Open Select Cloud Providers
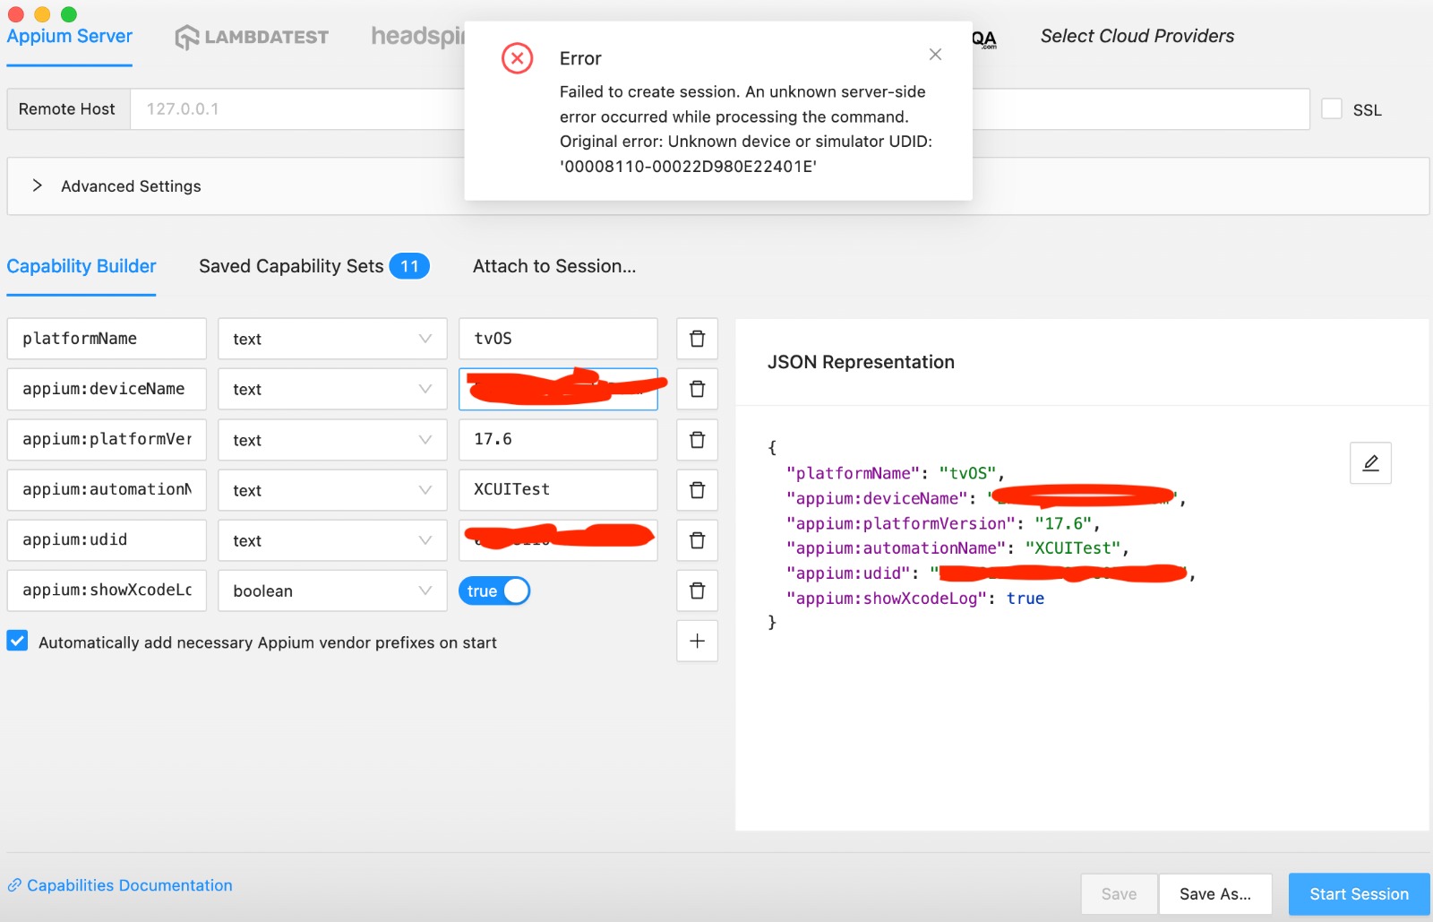The image size is (1433, 922). [1137, 37]
